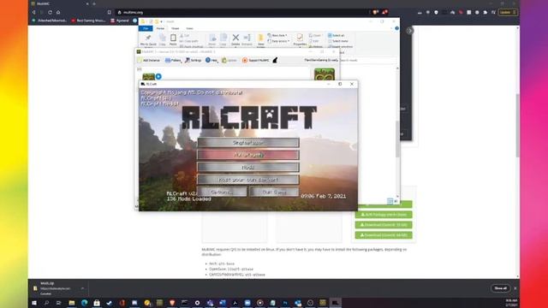Open New item dropdown in Explorer ribbon

pos(277,35)
